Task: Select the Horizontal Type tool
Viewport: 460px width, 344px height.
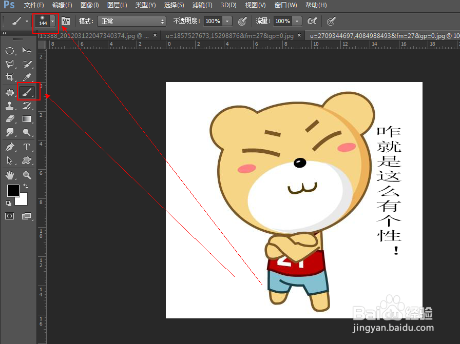Action: pyautogui.click(x=27, y=147)
